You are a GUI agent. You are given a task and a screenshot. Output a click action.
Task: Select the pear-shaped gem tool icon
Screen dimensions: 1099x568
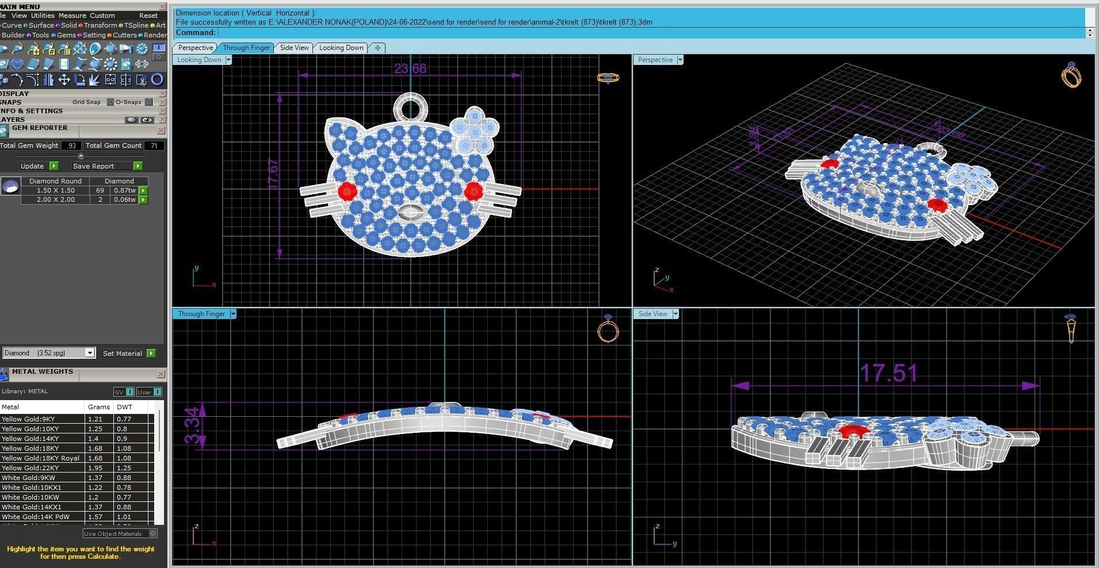tap(95, 49)
